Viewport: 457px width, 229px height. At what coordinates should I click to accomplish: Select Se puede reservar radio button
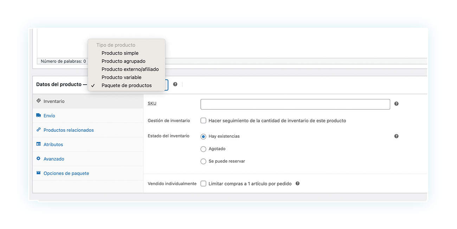coord(203,162)
